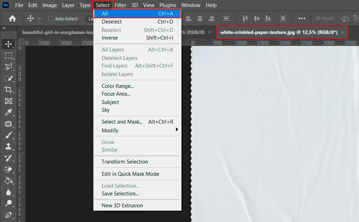Choose the Pen tool
The width and height of the screenshot is (359, 222).
click(8, 215)
